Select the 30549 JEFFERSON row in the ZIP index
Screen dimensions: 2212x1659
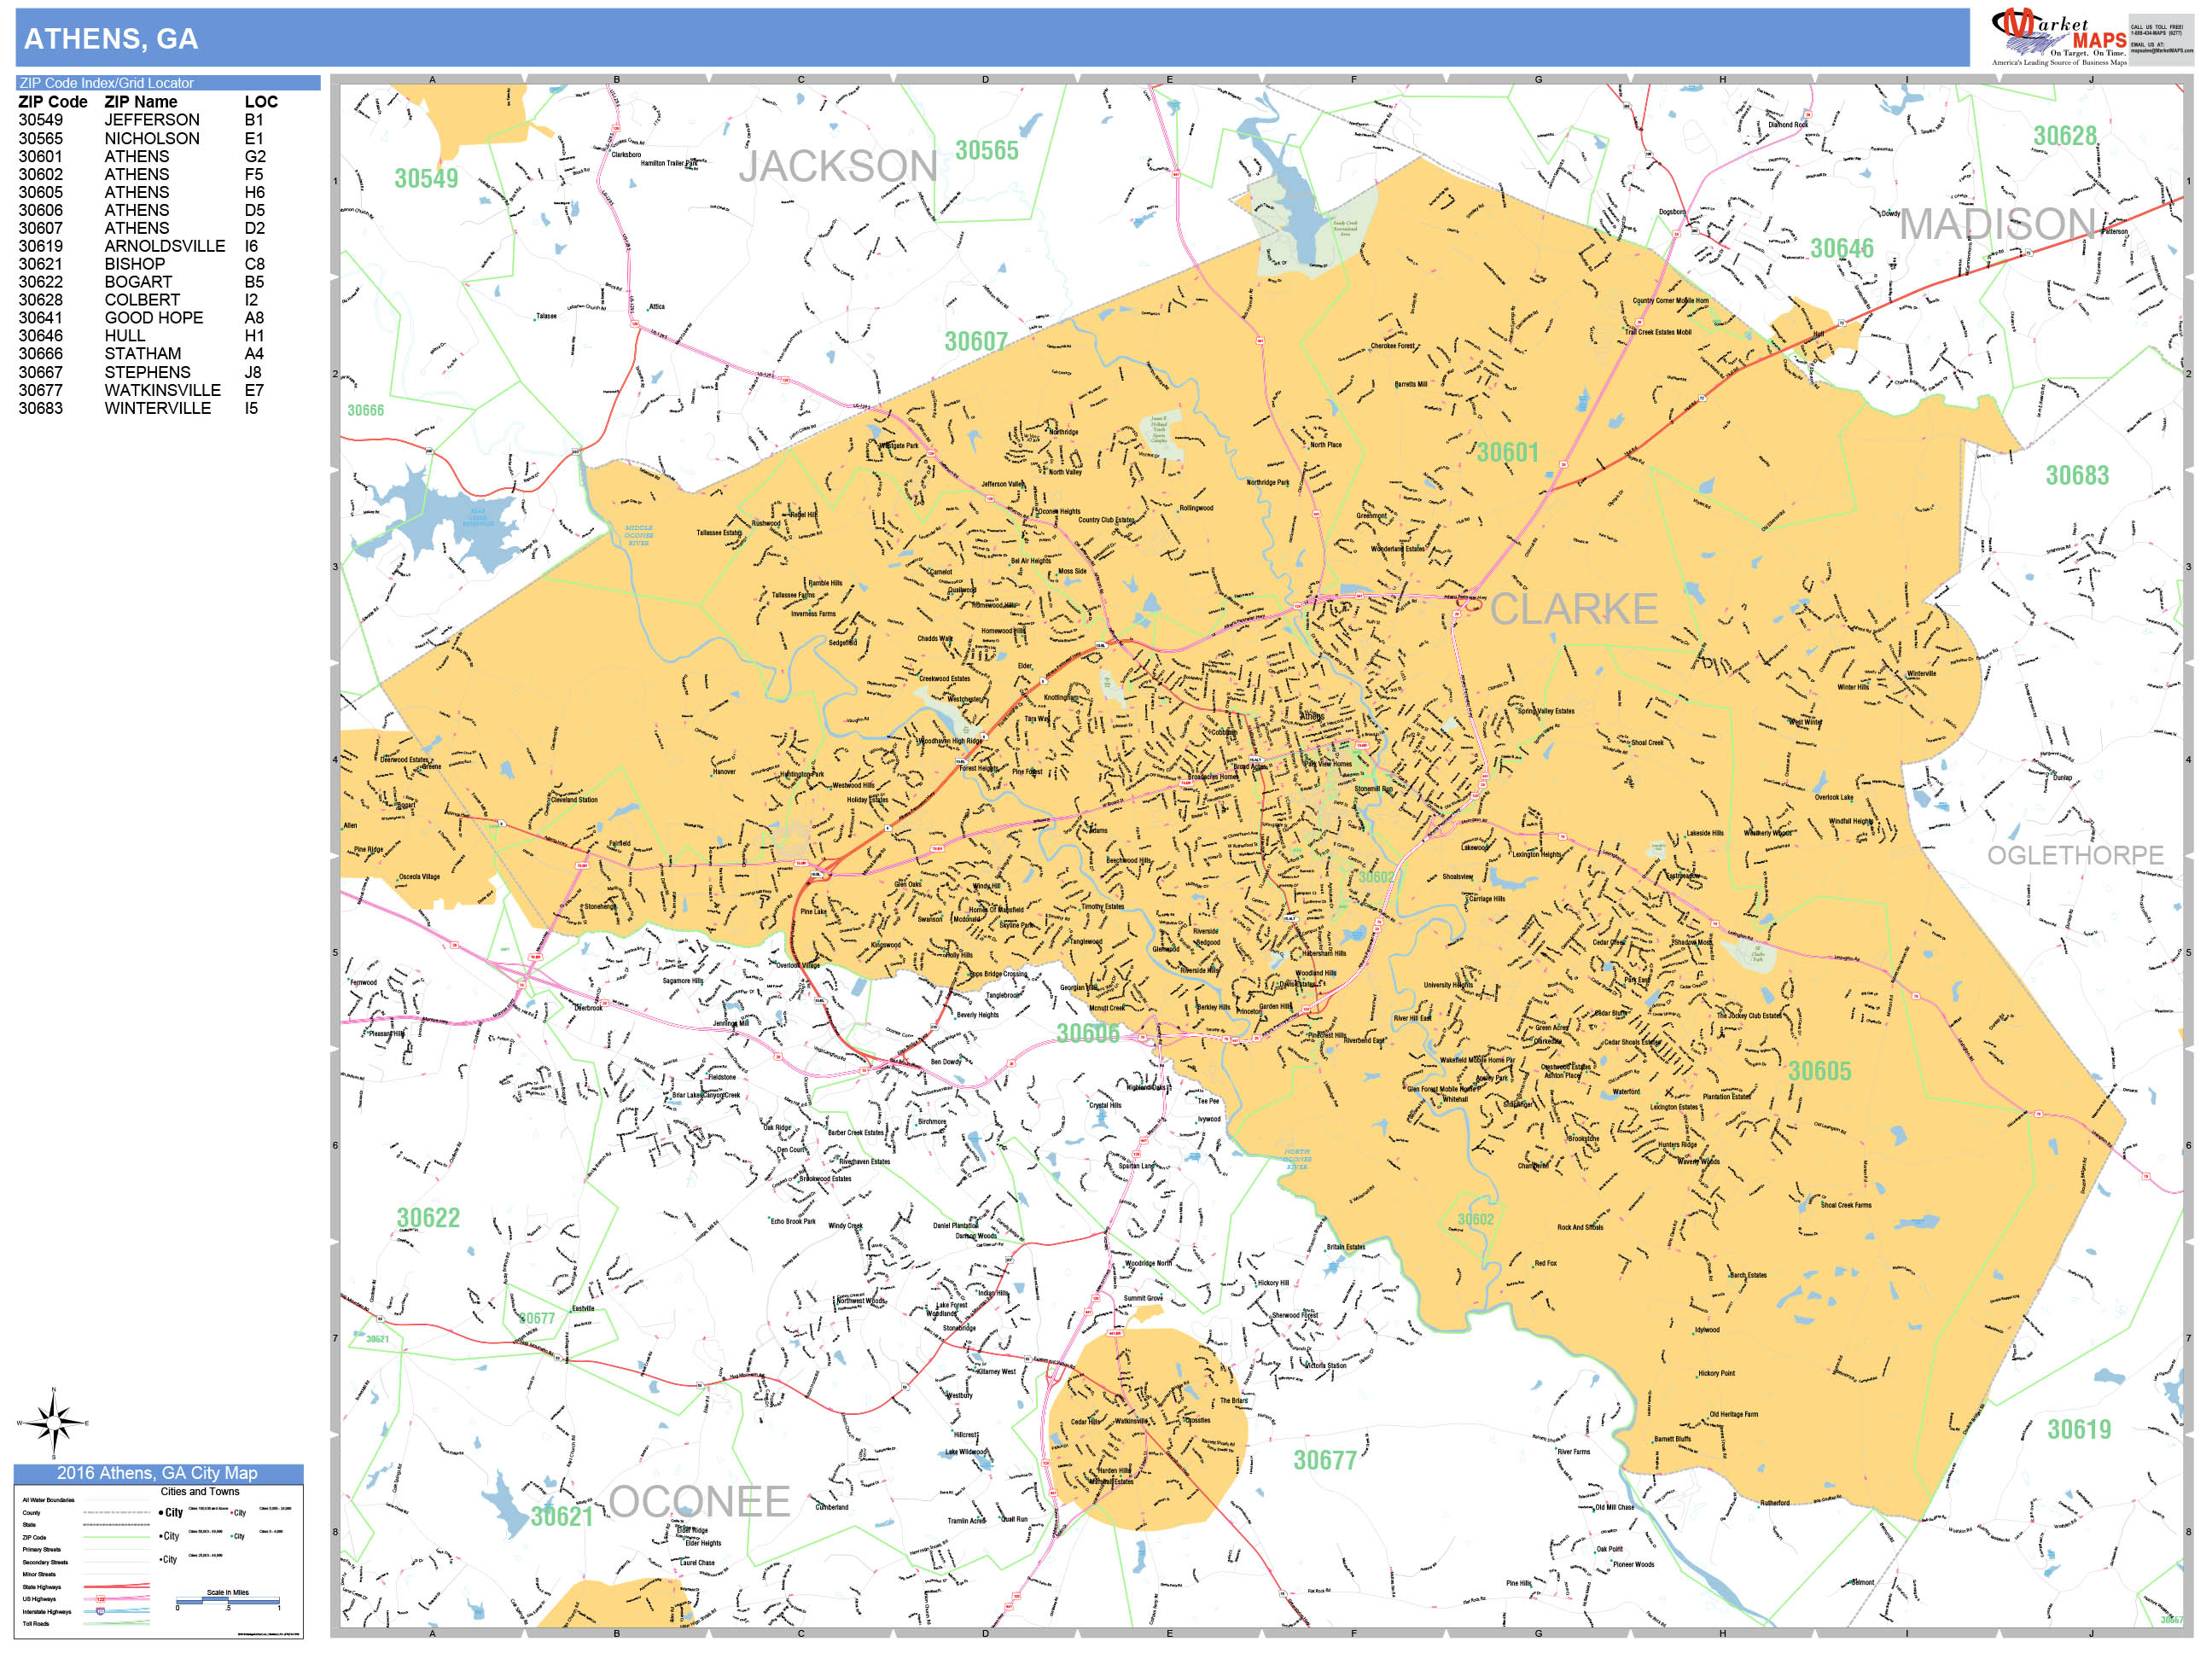tap(142, 120)
